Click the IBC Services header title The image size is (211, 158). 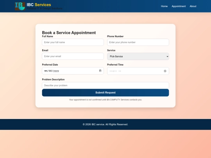[39, 5]
